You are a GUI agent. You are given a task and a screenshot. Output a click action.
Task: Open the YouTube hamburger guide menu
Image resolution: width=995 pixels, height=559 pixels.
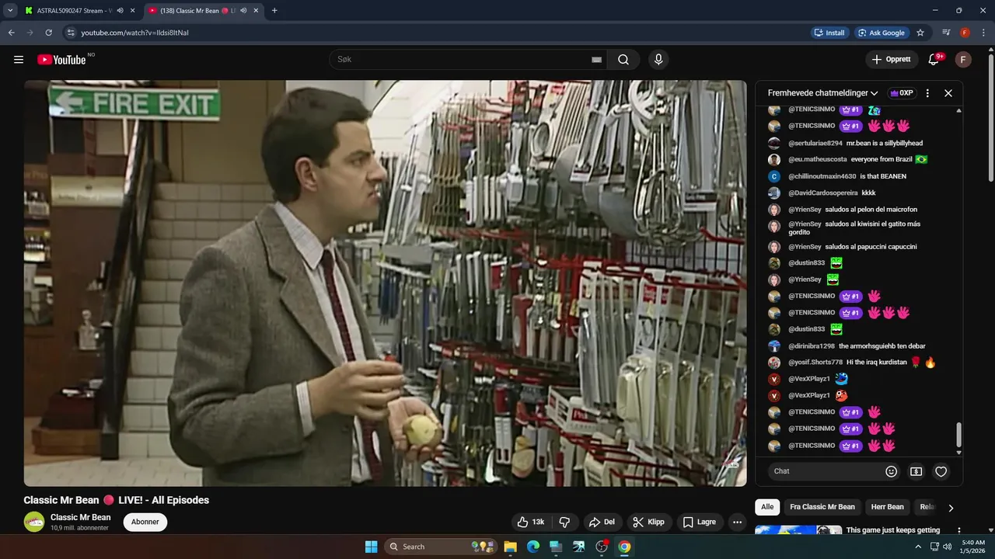pos(19,60)
